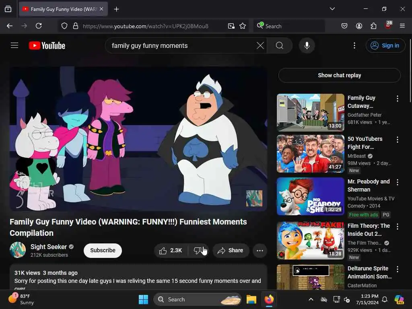The width and height of the screenshot is (412, 309).
Task: Open picture-in-picture from address bar
Action: [x=231, y=26]
